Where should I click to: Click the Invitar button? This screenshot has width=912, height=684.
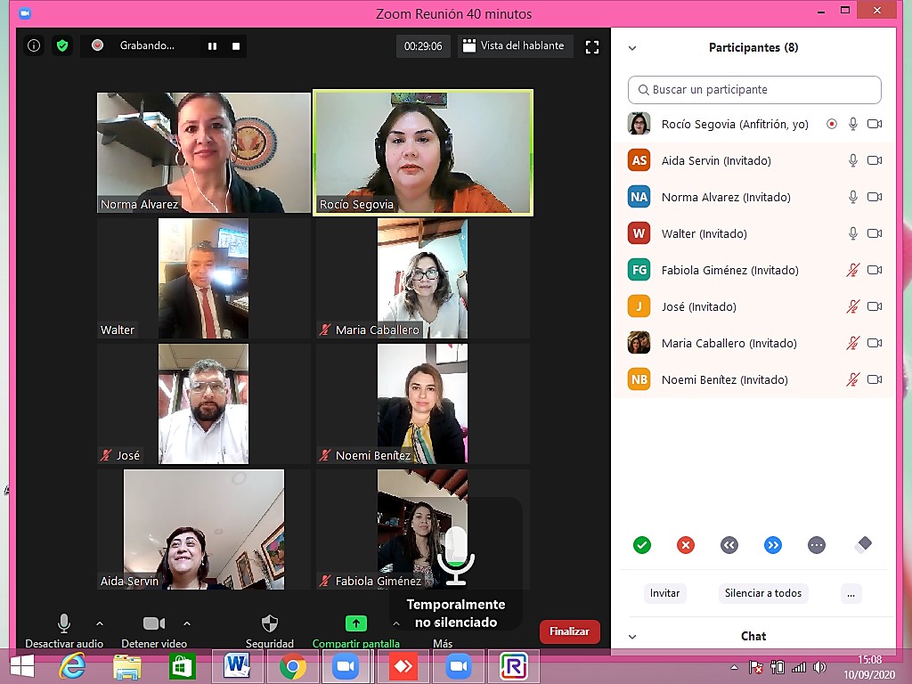(664, 593)
